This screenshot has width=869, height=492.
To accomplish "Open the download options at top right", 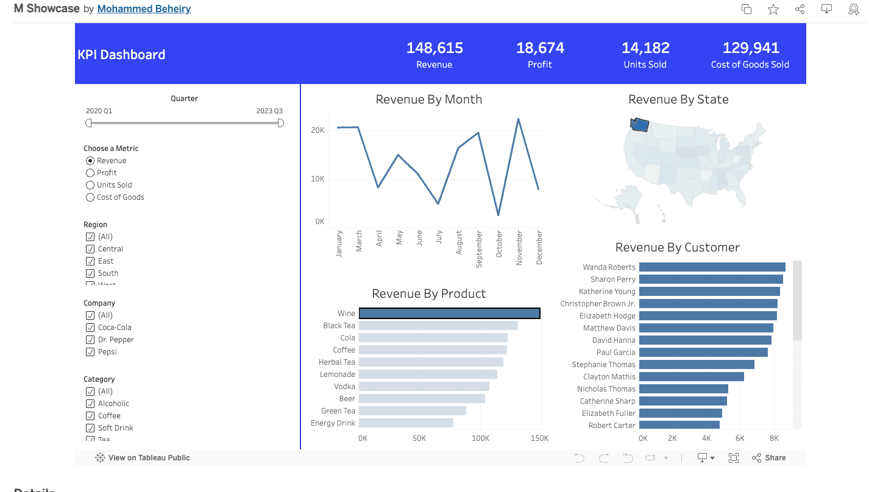I will (x=826, y=9).
